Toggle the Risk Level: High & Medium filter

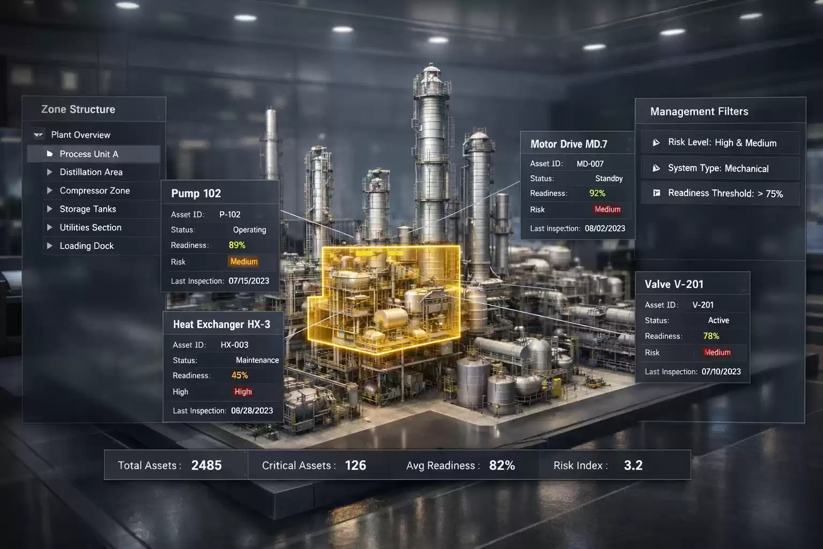click(720, 143)
